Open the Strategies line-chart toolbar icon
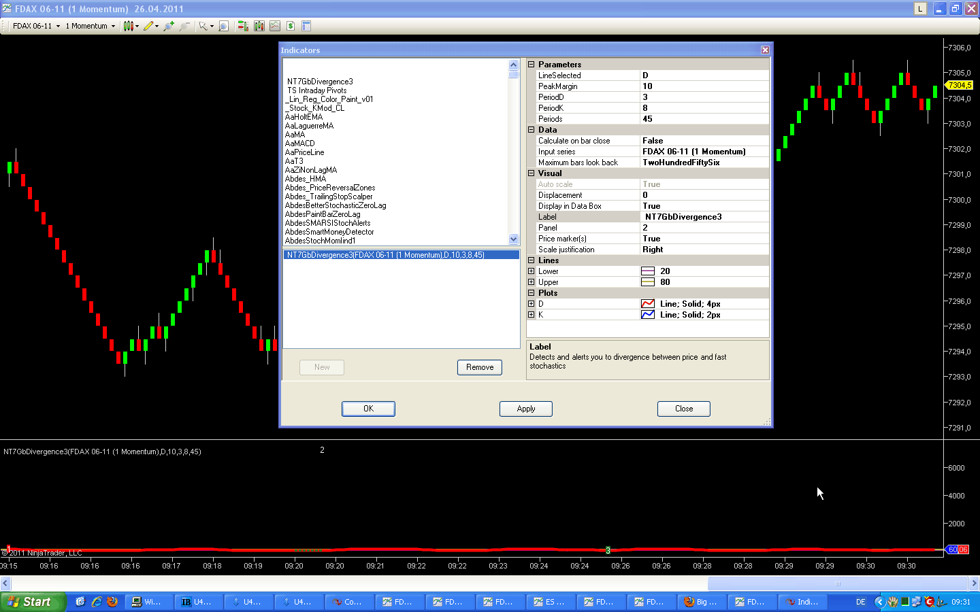 (x=274, y=26)
